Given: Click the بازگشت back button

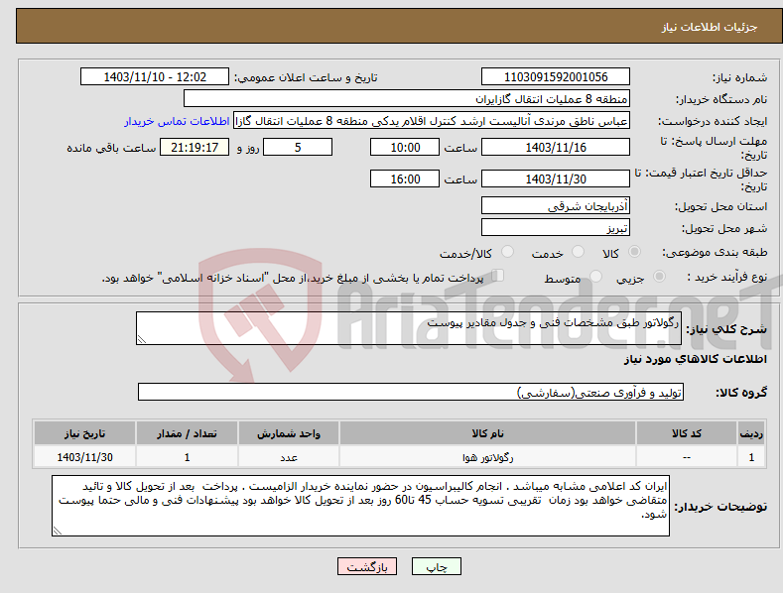Looking at the screenshot, I should [x=367, y=566].
